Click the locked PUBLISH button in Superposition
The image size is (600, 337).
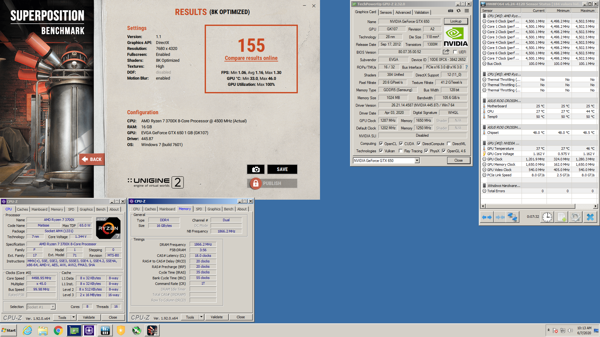tap(272, 183)
